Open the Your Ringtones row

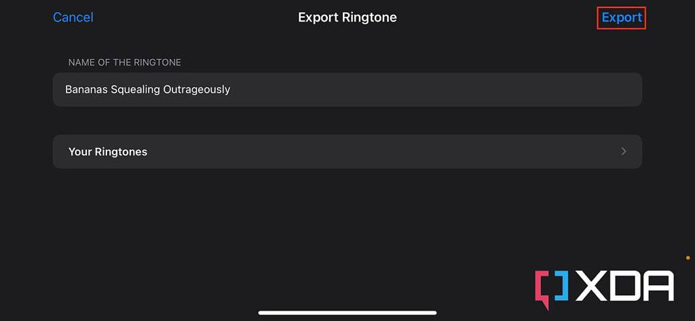click(347, 151)
